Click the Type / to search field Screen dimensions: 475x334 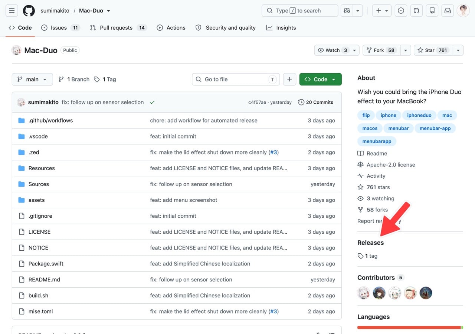(300, 11)
